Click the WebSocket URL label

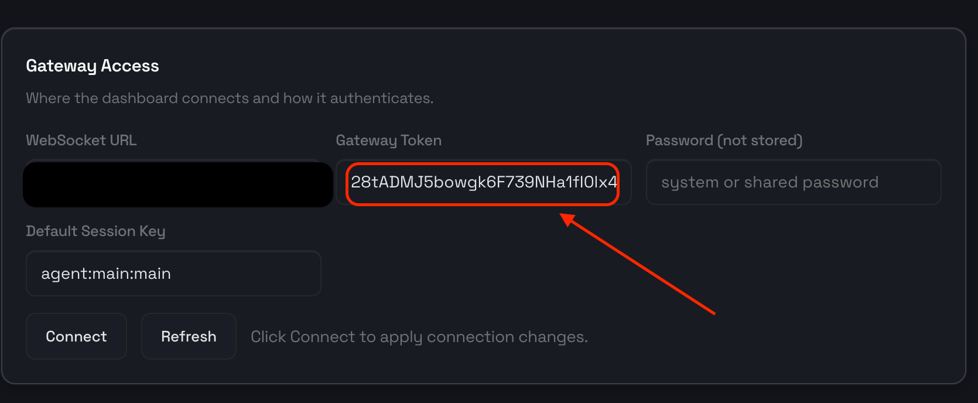pyautogui.click(x=81, y=141)
